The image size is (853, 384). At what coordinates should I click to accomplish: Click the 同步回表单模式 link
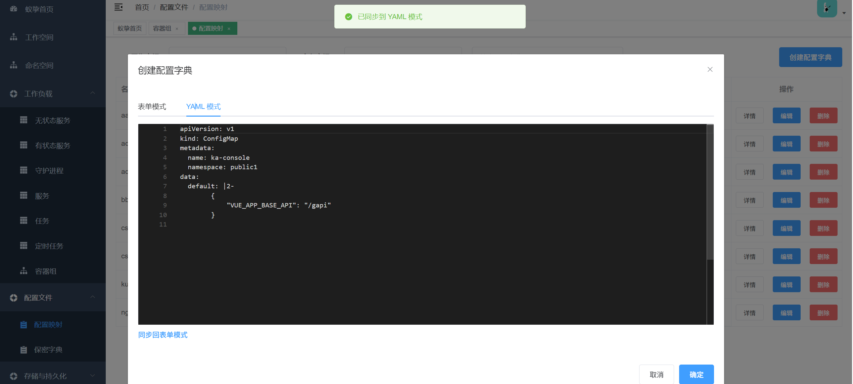(x=163, y=335)
